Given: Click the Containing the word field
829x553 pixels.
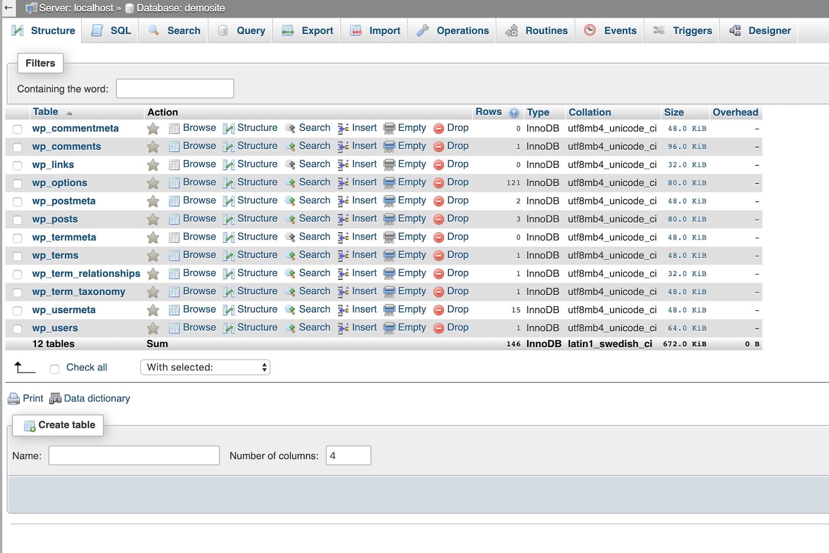Looking at the screenshot, I should [175, 88].
